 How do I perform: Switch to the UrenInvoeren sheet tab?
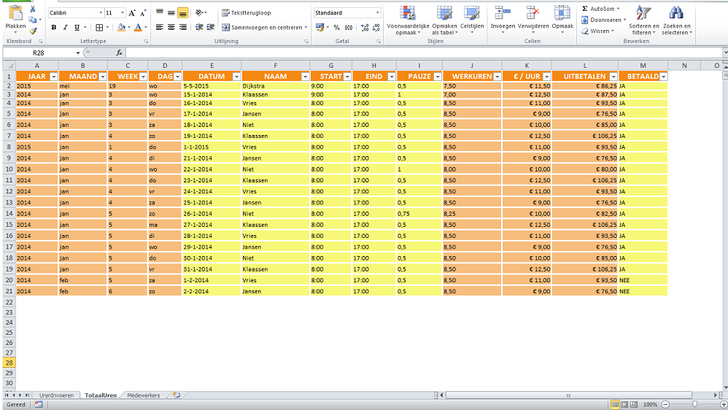pos(56,395)
